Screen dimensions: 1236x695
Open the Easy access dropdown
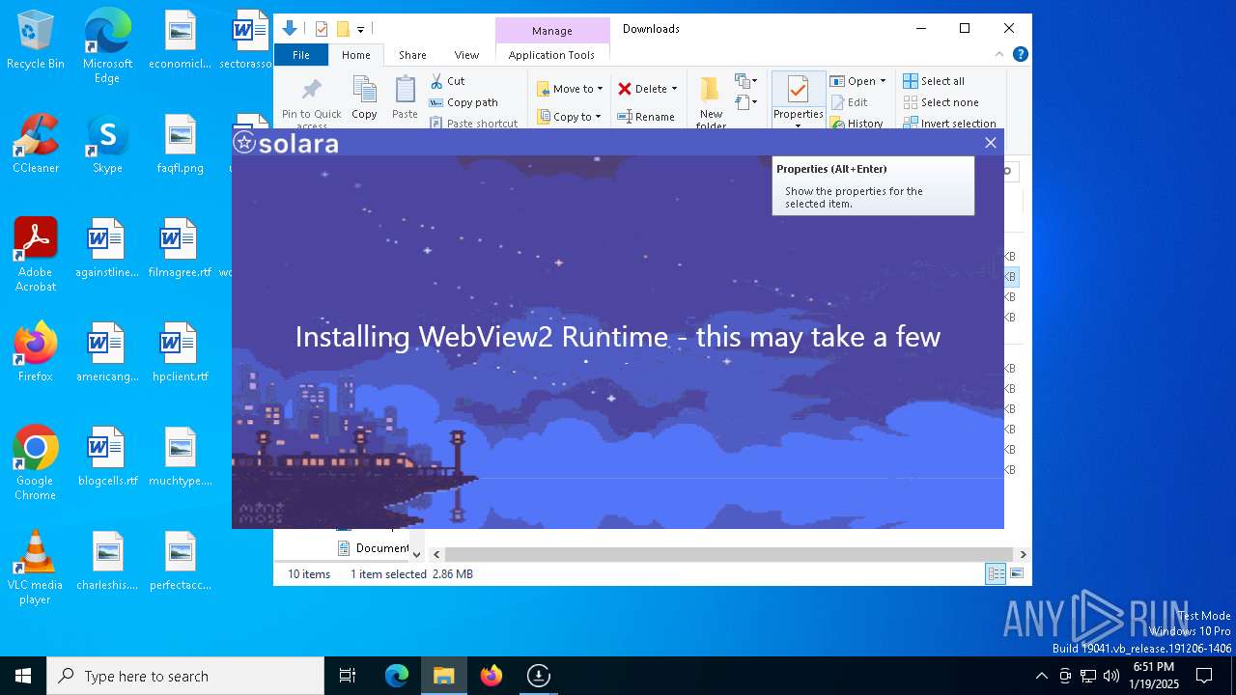point(746,101)
